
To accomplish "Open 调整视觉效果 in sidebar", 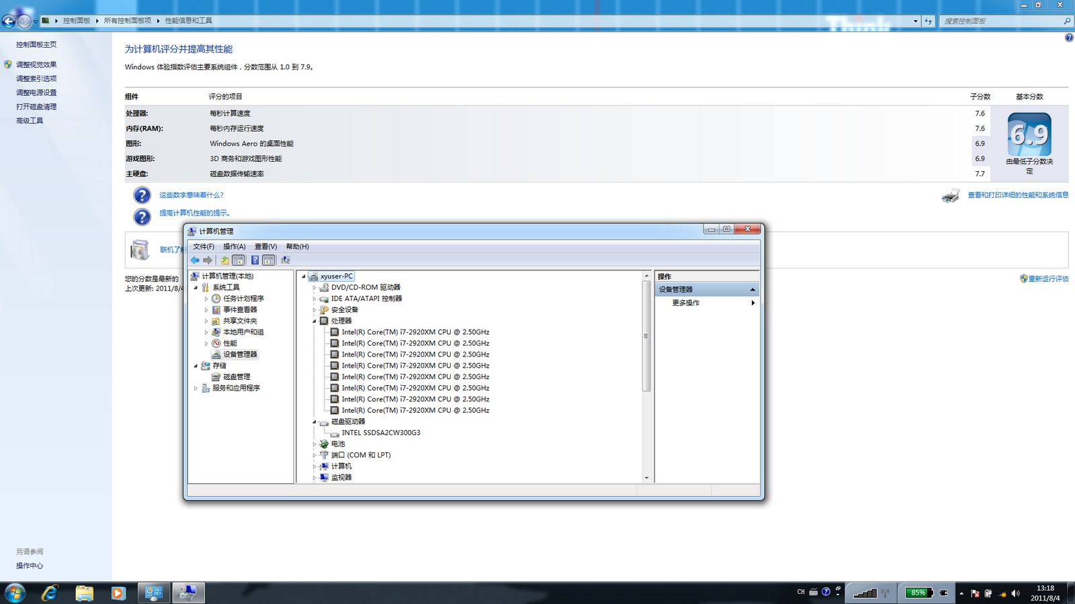I will pyautogui.click(x=36, y=65).
